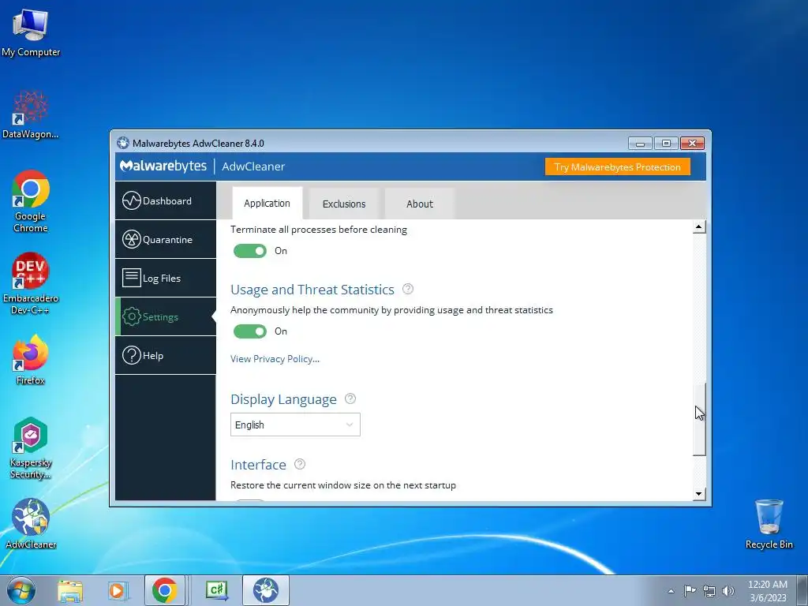Click the Display Language section heading

tap(283, 399)
